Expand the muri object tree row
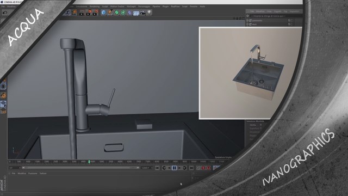 pos(247,24)
